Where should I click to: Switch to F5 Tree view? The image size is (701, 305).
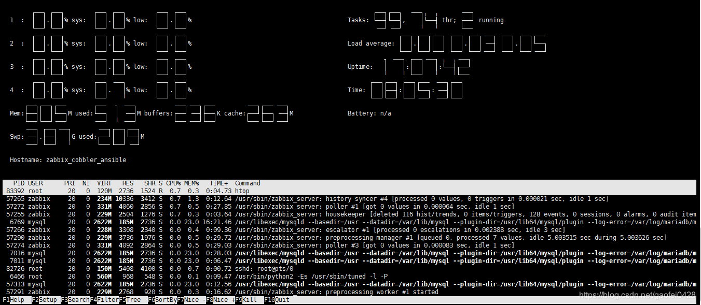133,300
